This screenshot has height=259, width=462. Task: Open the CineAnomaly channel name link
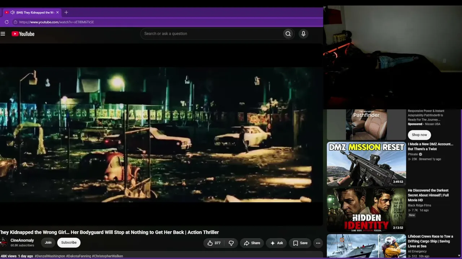(x=22, y=240)
